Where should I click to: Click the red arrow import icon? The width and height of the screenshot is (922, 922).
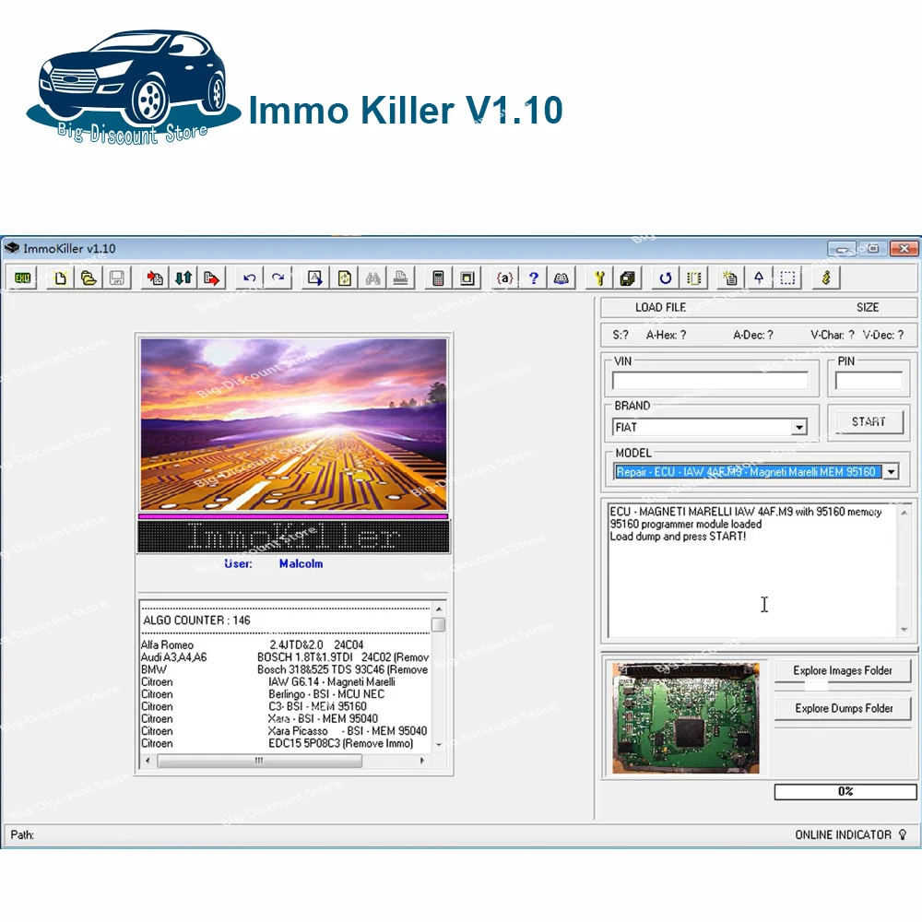[x=155, y=278]
